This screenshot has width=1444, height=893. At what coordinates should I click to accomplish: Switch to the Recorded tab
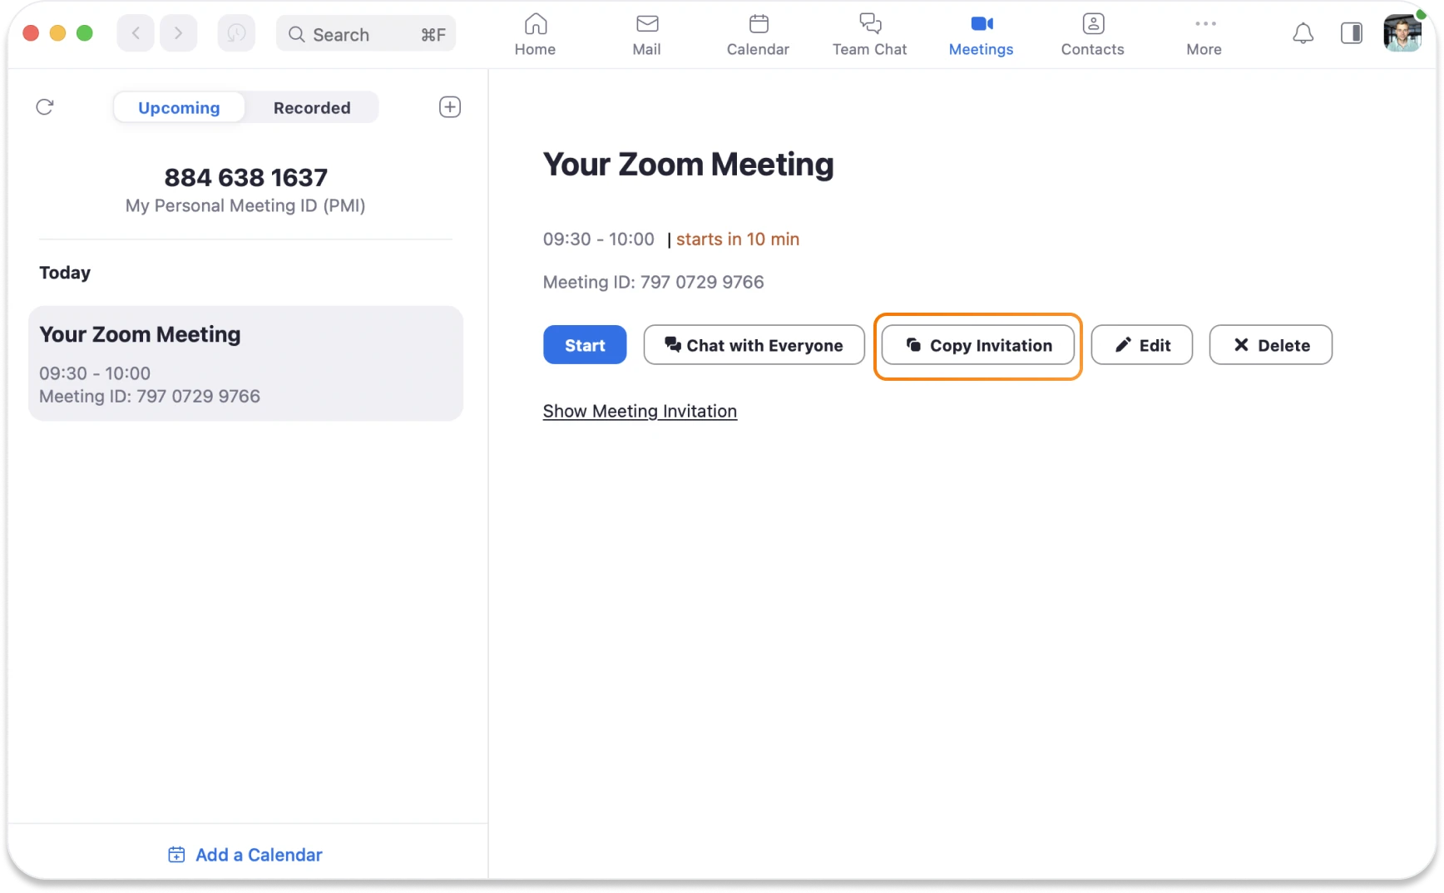(x=311, y=107)
